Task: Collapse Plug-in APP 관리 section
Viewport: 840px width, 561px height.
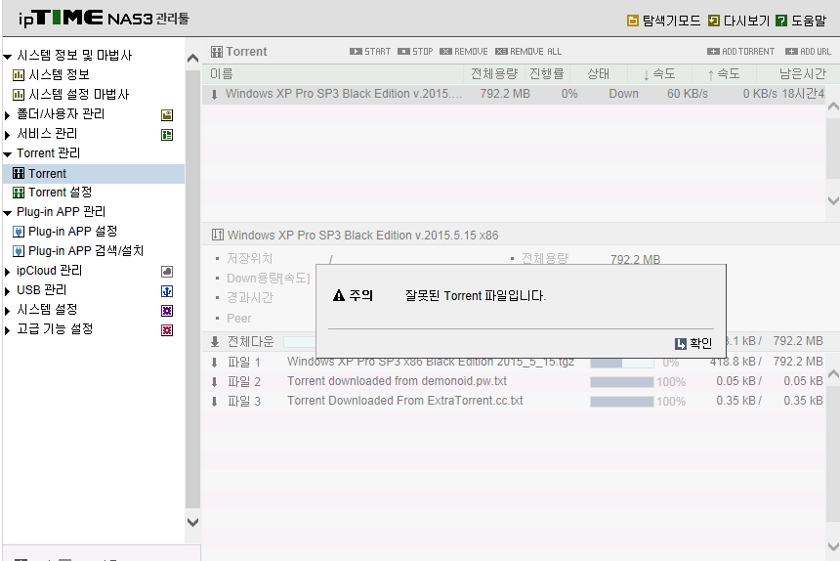Action: (x=8, y=213)
